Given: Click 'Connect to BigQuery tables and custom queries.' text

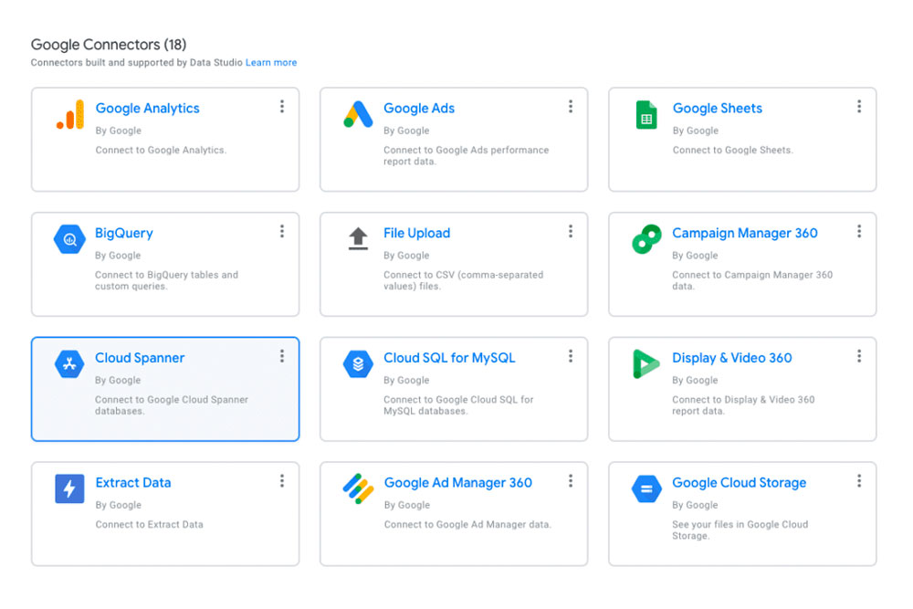Looking at the screenshot, I should 166,280.
